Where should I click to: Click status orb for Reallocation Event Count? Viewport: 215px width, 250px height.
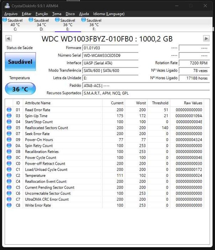9,181
